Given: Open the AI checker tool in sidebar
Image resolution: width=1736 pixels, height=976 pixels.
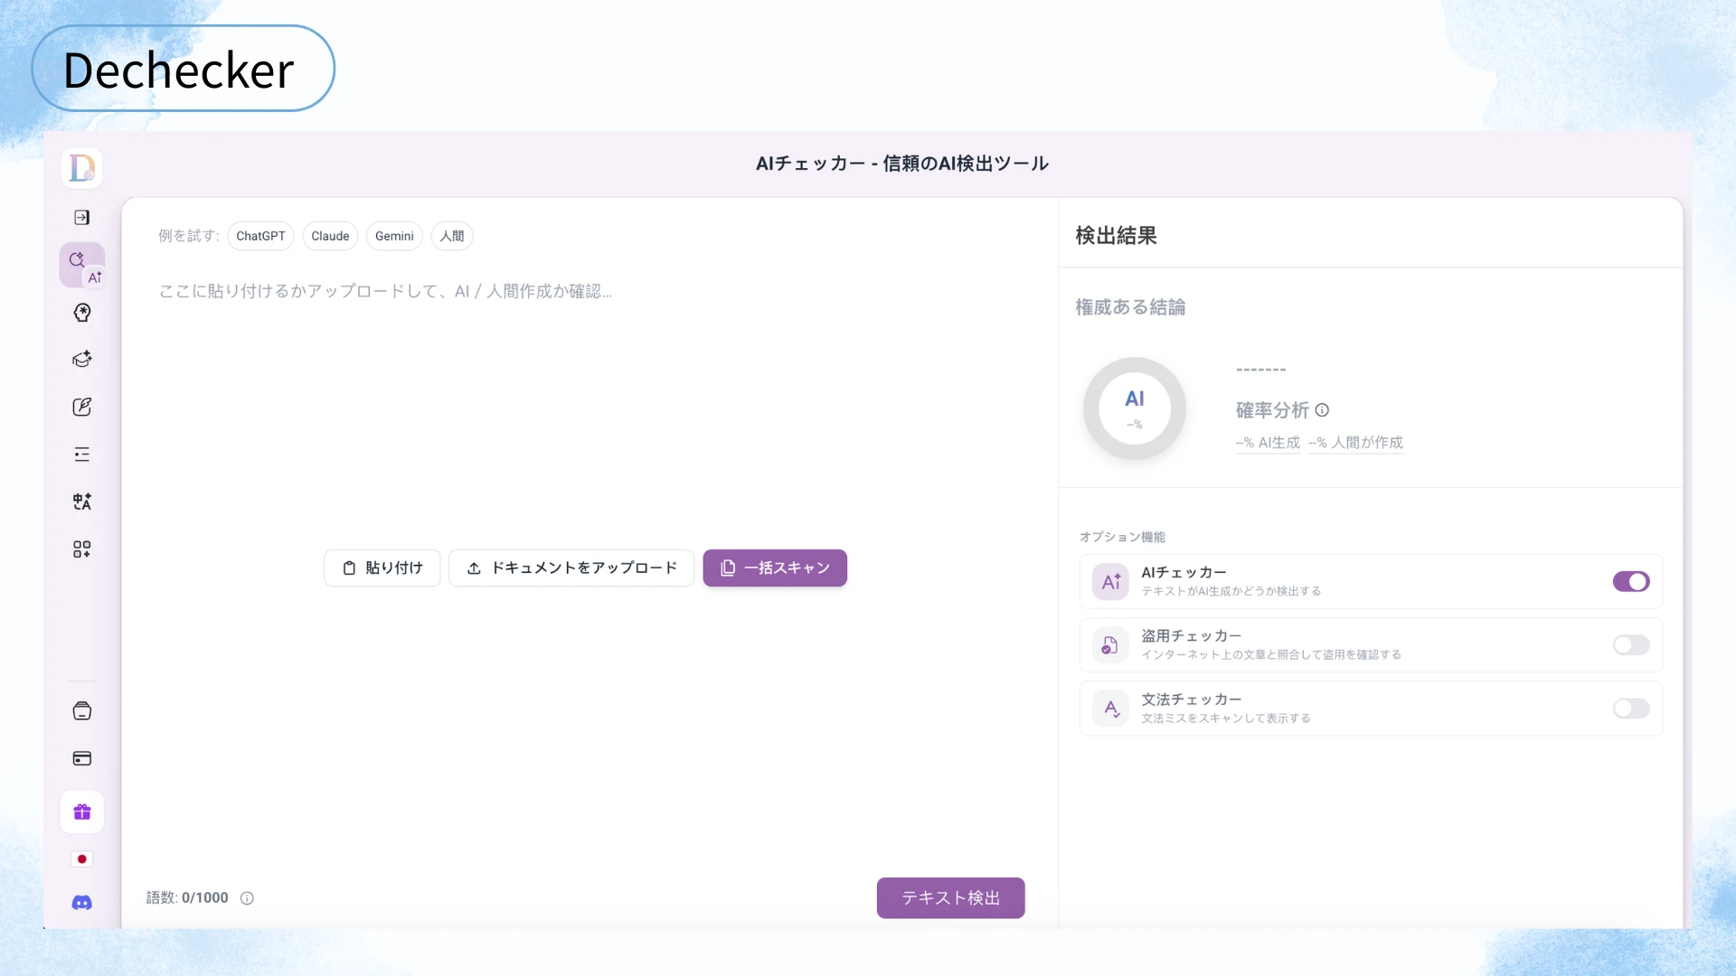Looking at the screenshot, I should click(x=82, y=265).
